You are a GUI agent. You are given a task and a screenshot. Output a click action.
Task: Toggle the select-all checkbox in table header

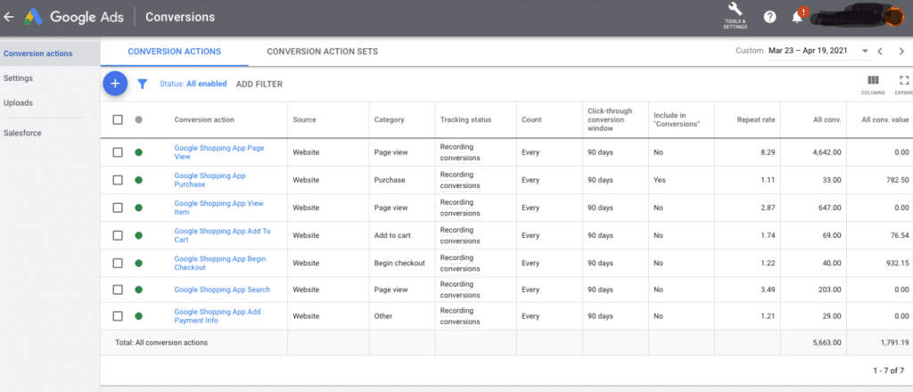pos(118,119)
